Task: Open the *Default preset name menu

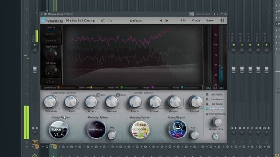Action: (x=135, y=20)
